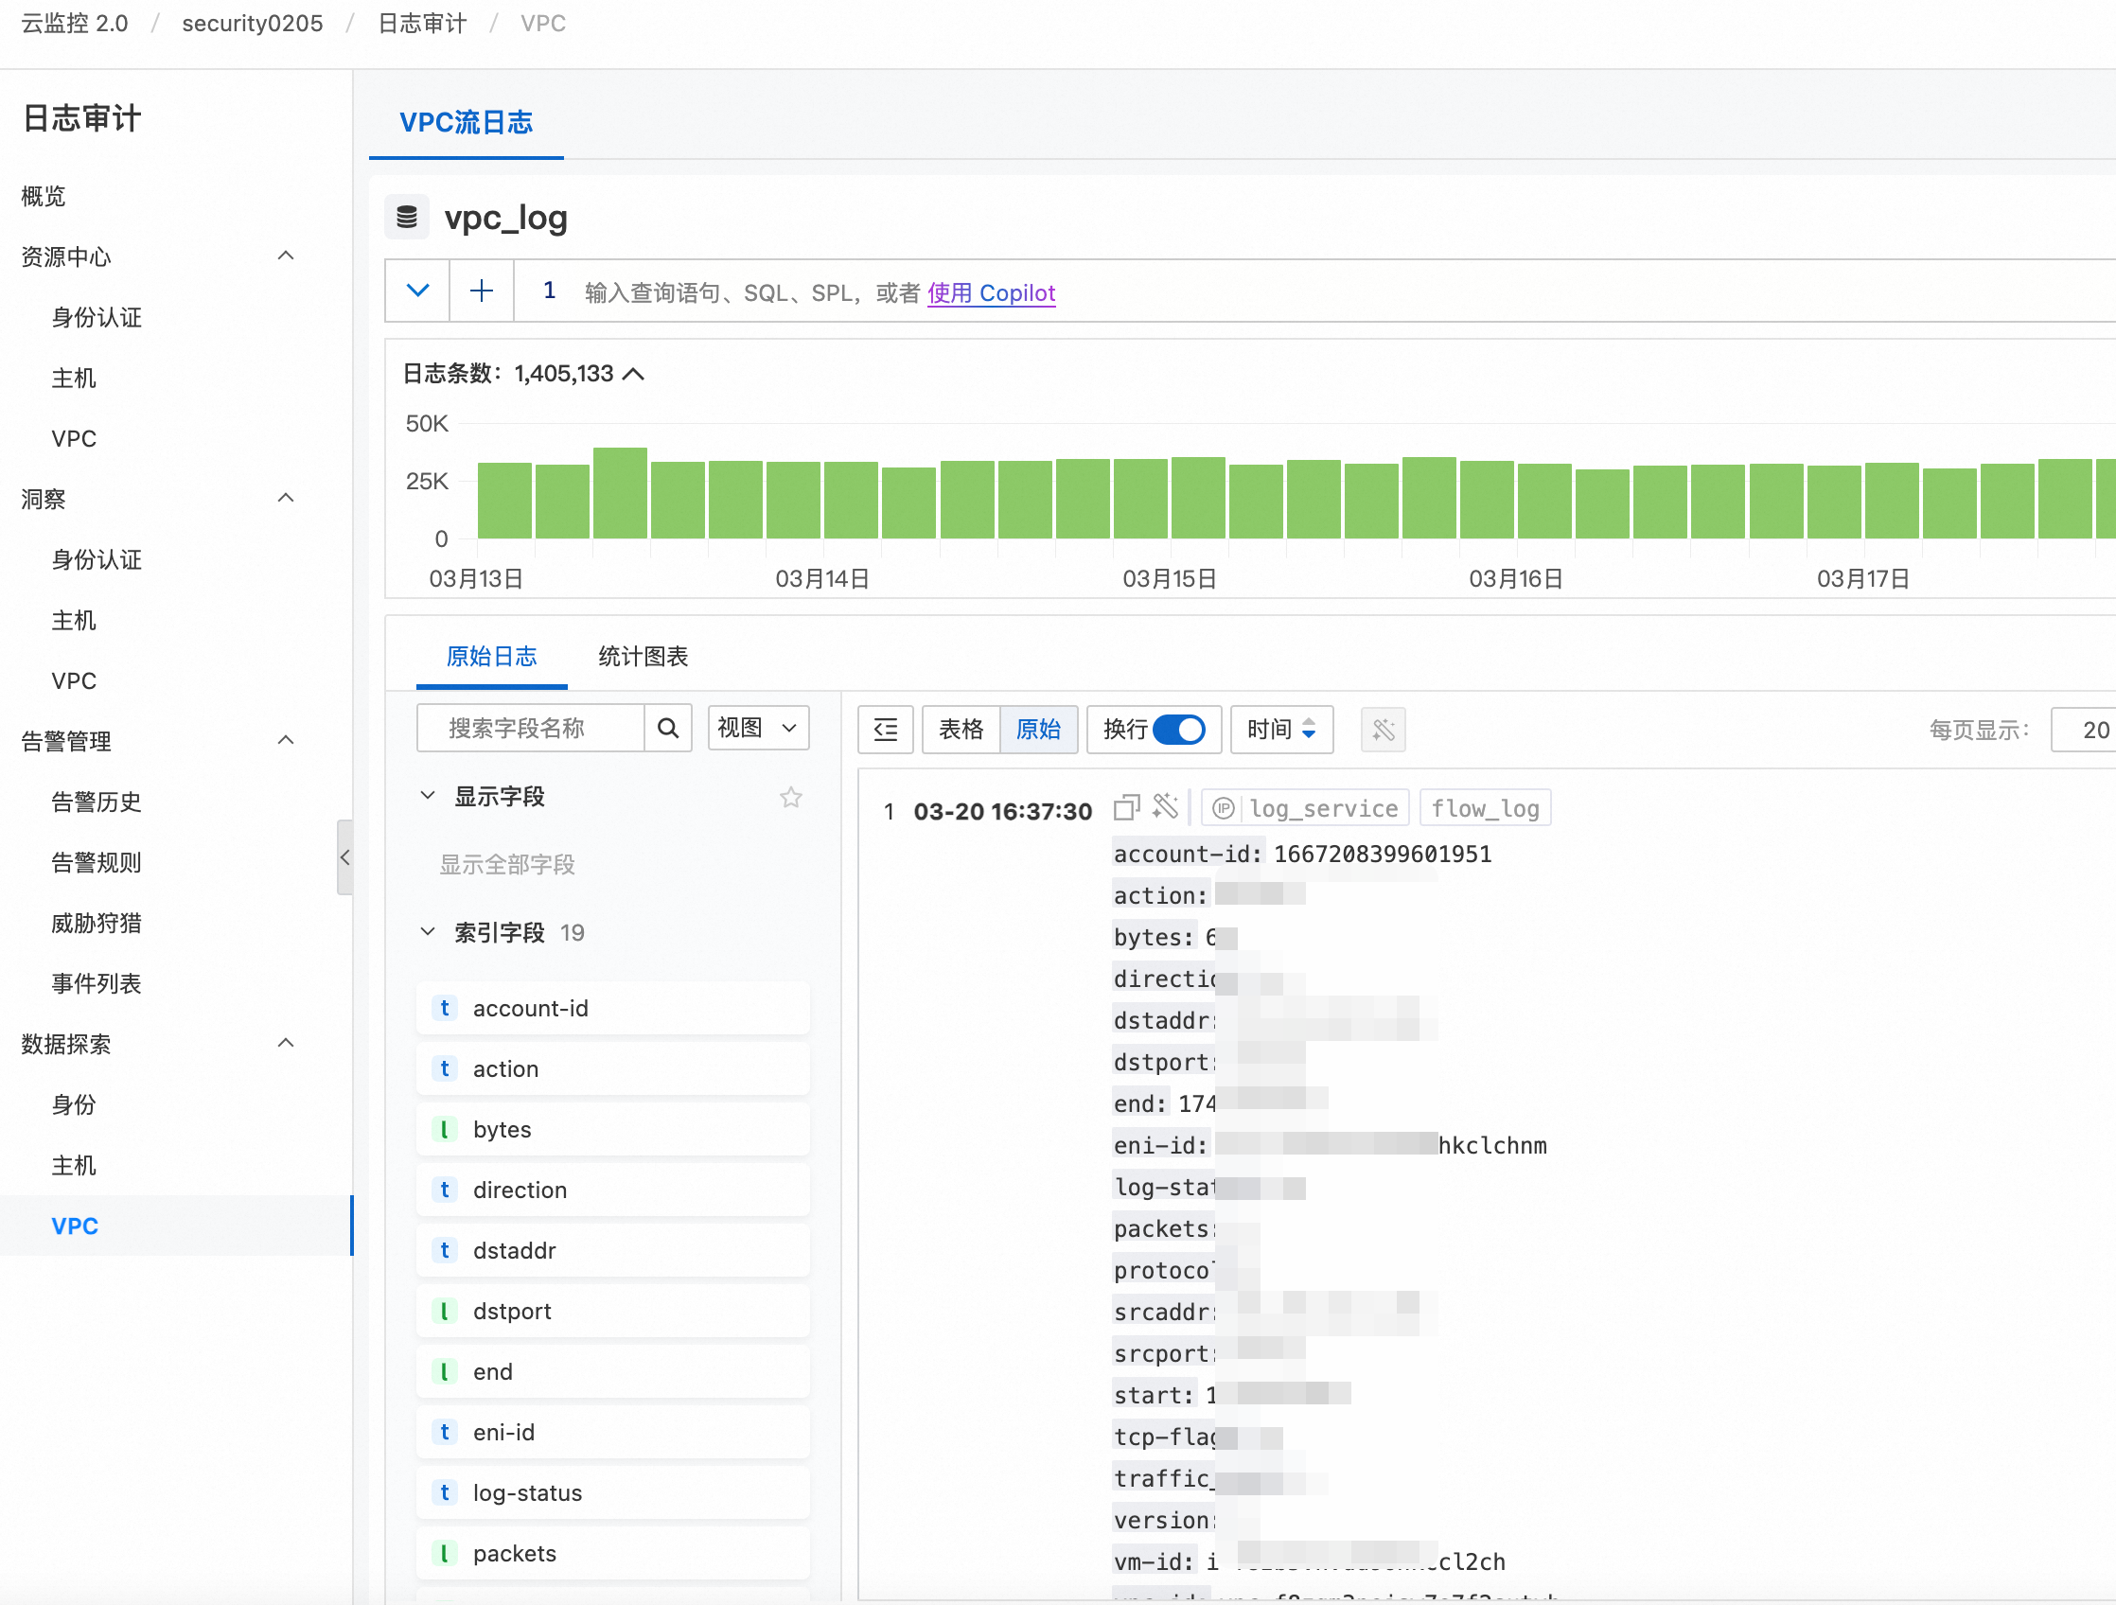Click the long-type icon of dstport field
Viewport: 2116px width, 1605px height.
point(445,1312)
